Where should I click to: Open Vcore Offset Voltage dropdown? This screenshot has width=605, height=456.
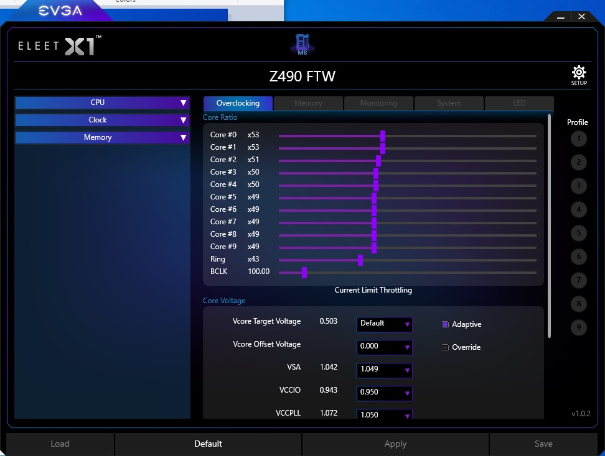384,347
